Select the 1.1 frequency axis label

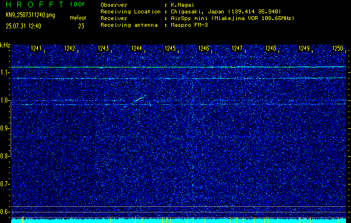4,72
